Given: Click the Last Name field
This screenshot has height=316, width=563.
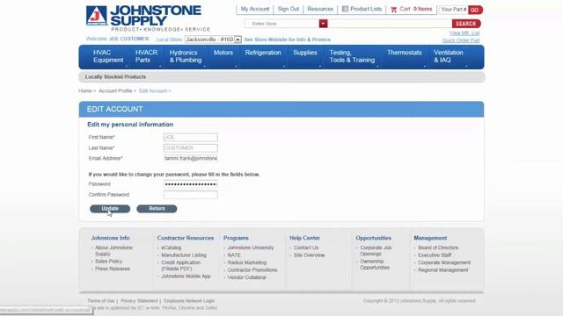Looking at the screenshot, I should (x=190, y=148).
